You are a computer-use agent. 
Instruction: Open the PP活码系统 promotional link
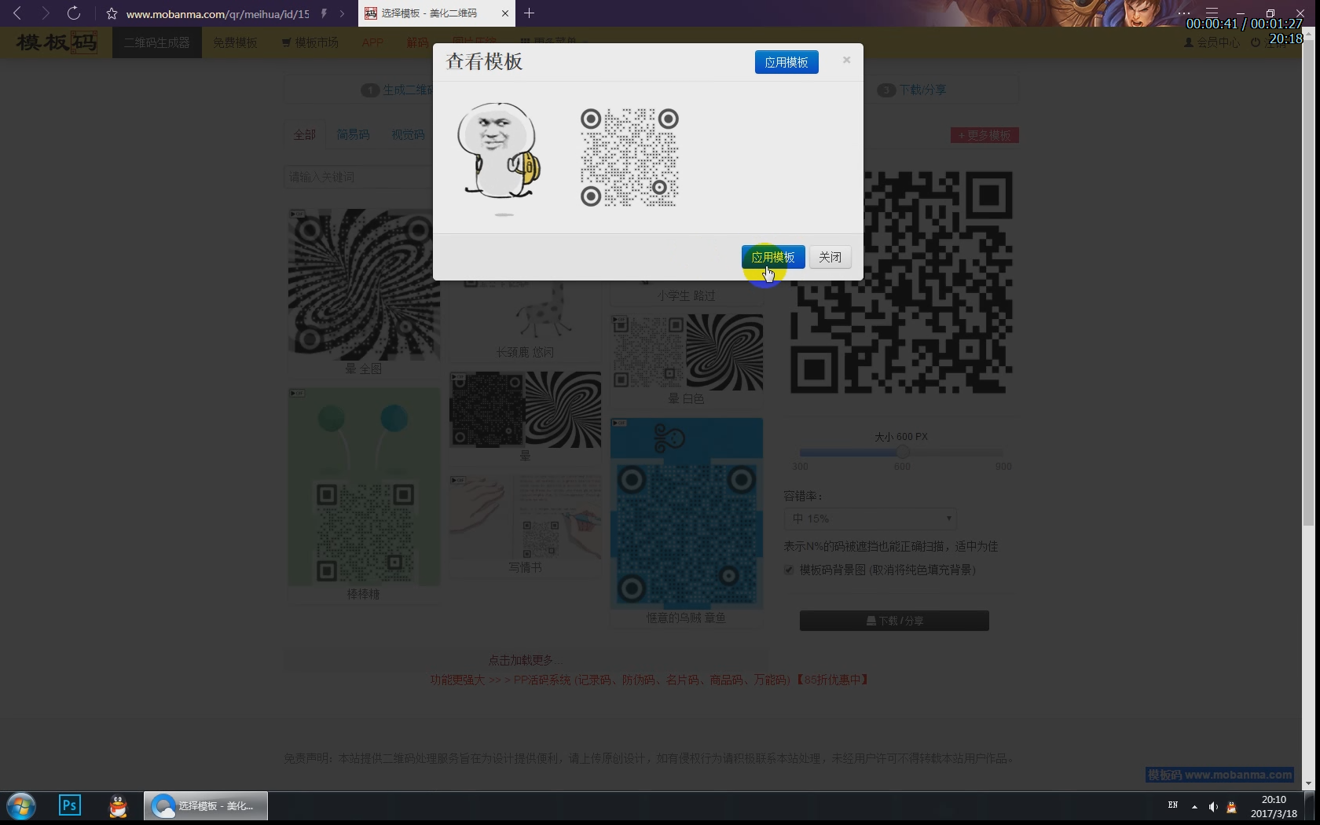[652, 680]
